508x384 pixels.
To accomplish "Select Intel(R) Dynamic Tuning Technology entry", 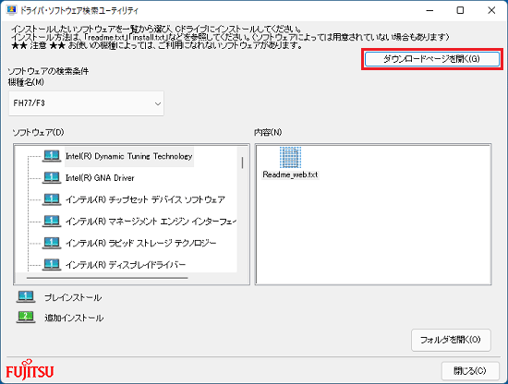I will [129, 156].
